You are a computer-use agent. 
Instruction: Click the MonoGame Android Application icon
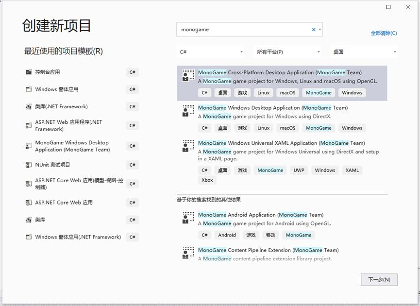click(x=188, y=218)
